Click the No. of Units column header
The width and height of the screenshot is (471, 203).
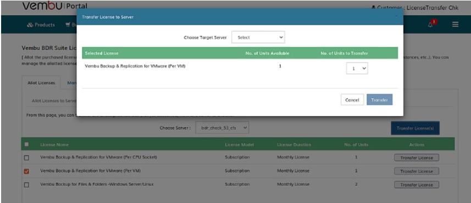coord(356,145)
